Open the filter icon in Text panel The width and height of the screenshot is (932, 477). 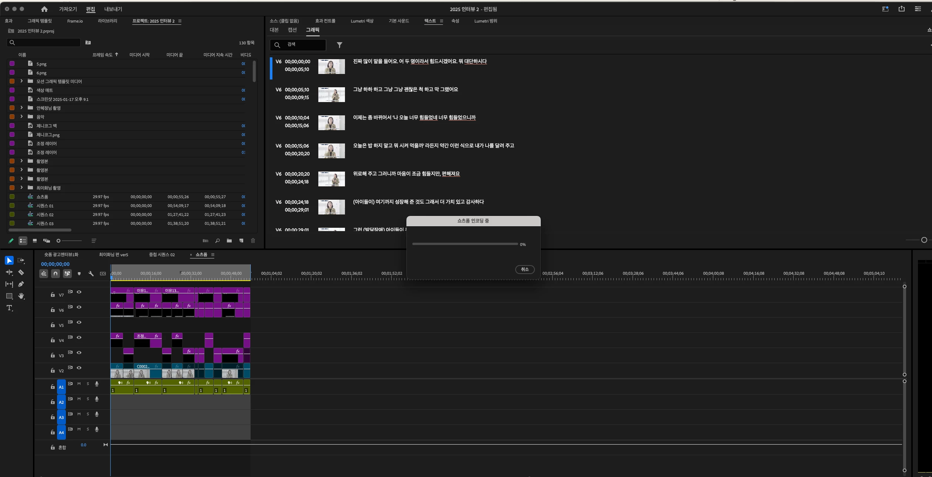click(339, 45)
